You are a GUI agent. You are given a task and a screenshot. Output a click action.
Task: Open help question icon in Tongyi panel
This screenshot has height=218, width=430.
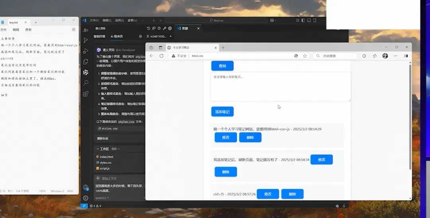tap(159, 28)
